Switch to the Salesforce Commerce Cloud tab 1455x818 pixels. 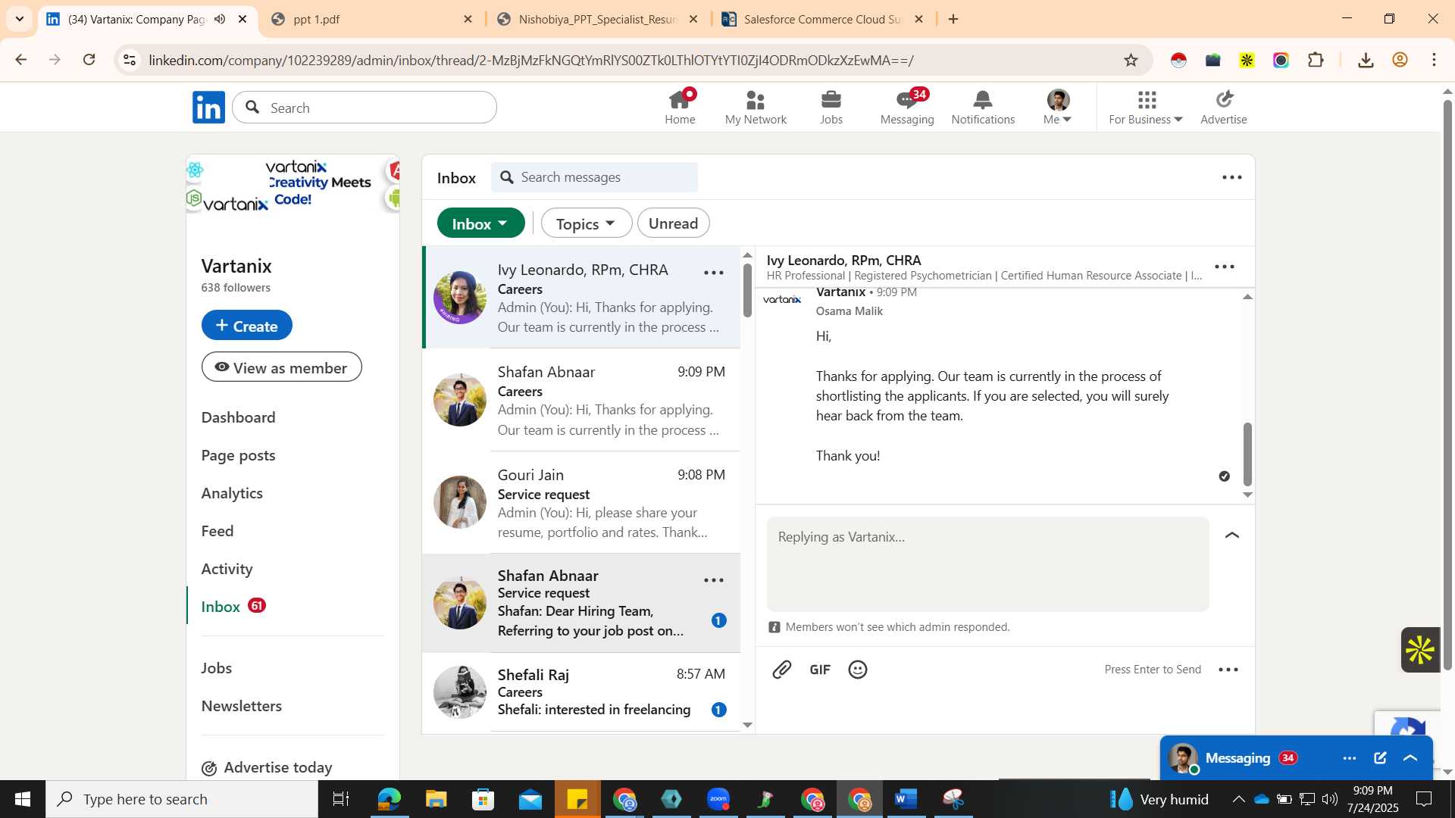click(x=822, y=19)
